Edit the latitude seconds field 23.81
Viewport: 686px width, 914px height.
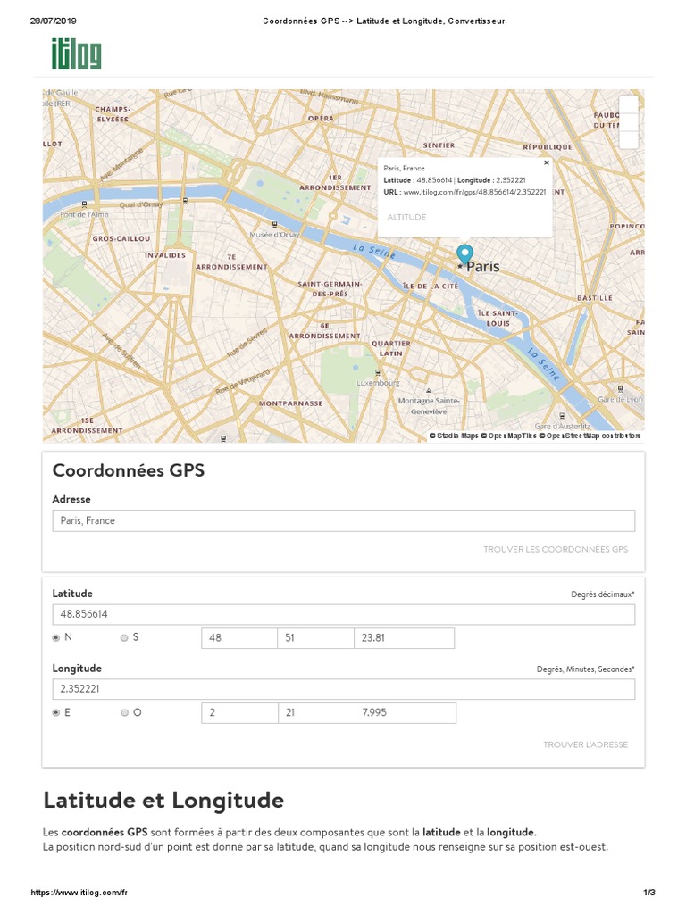(x=405, y=638)
